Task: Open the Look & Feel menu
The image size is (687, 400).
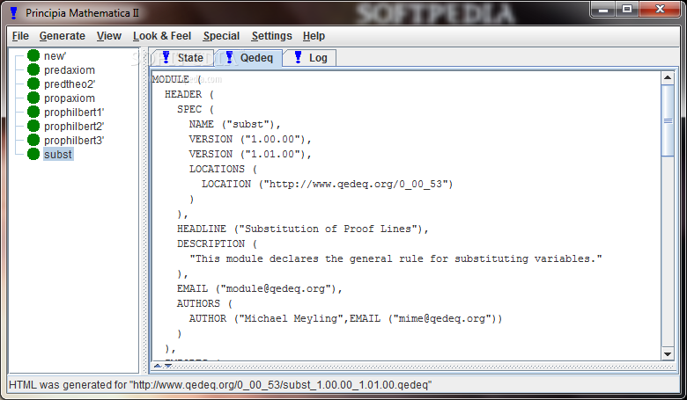Action: coord(162,36)
